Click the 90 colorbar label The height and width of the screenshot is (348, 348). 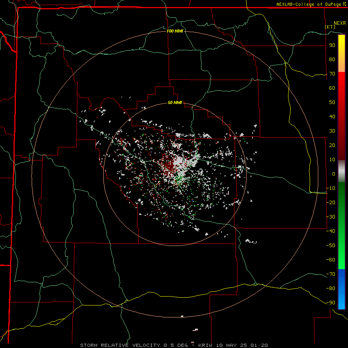tap(332, 45)
